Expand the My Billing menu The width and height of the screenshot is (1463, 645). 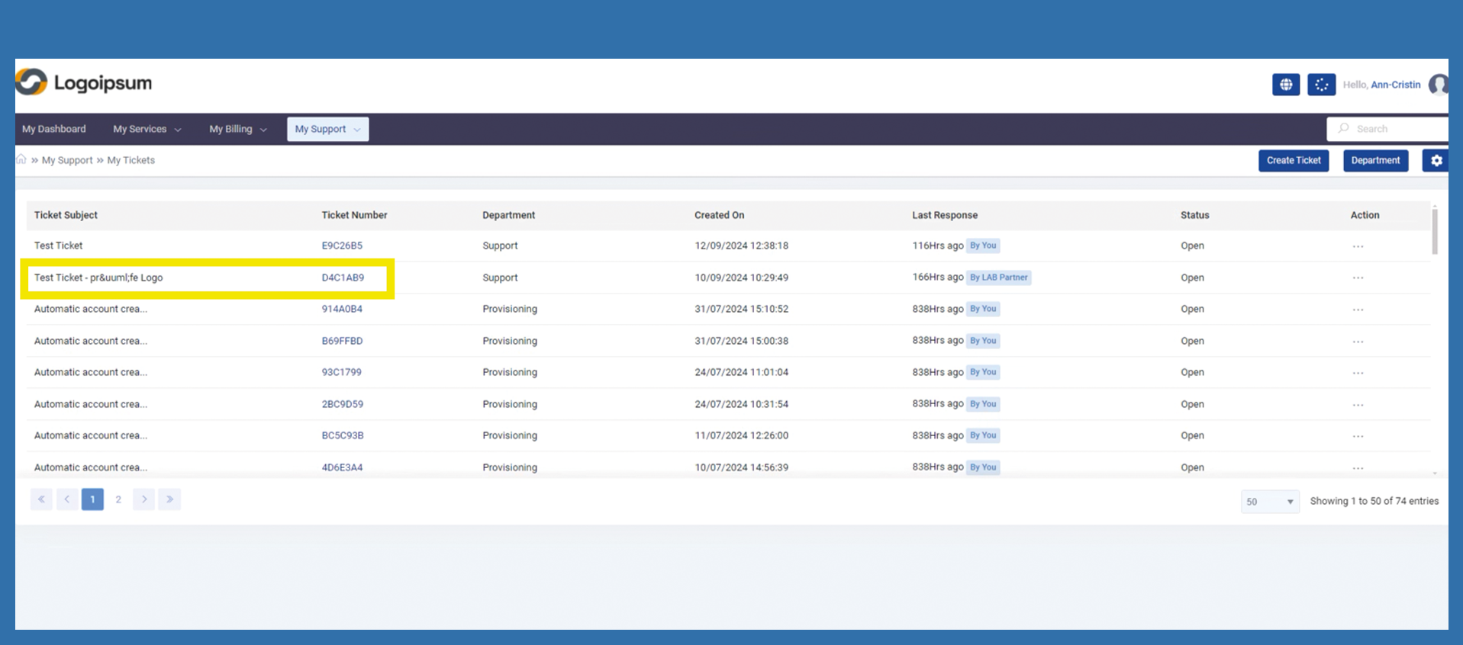click(x=237, y=130)
